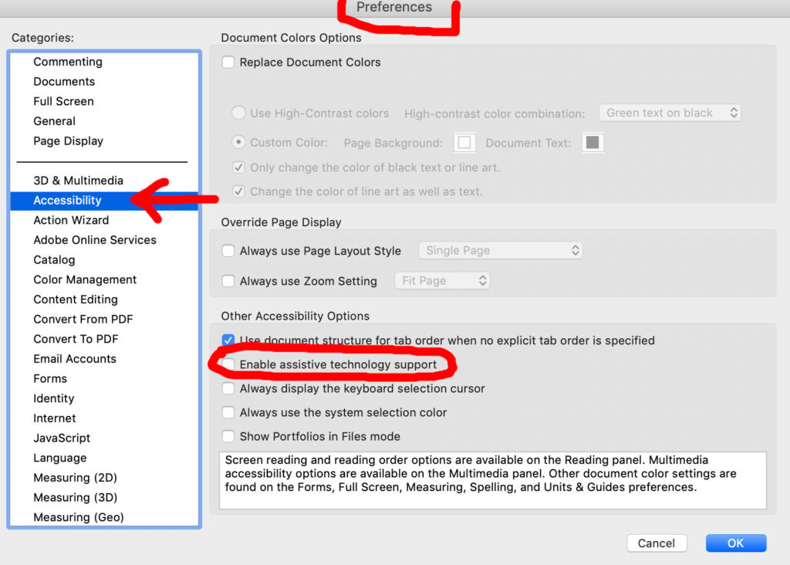
Task: Cancel the Preferences dialog
Action: [656, 543]
